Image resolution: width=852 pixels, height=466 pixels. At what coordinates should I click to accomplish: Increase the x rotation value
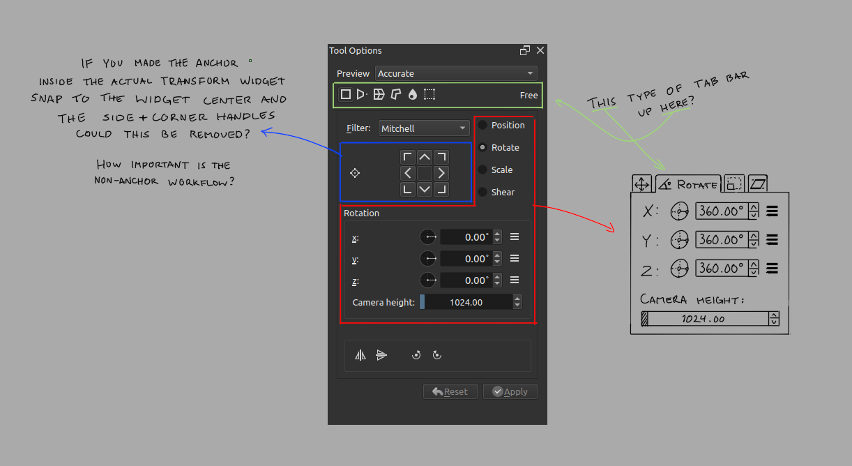497,234
